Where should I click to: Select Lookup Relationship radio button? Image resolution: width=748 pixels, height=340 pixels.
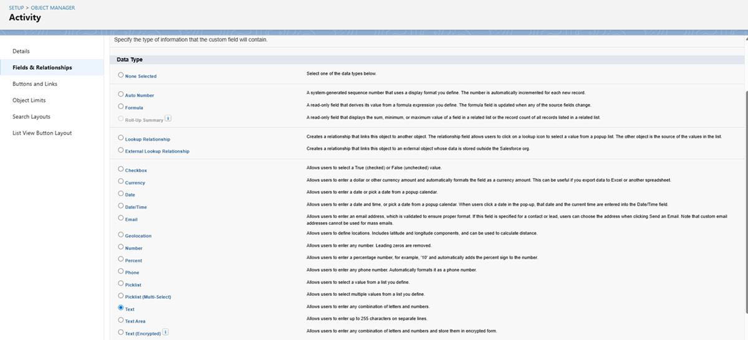(121, 138)
